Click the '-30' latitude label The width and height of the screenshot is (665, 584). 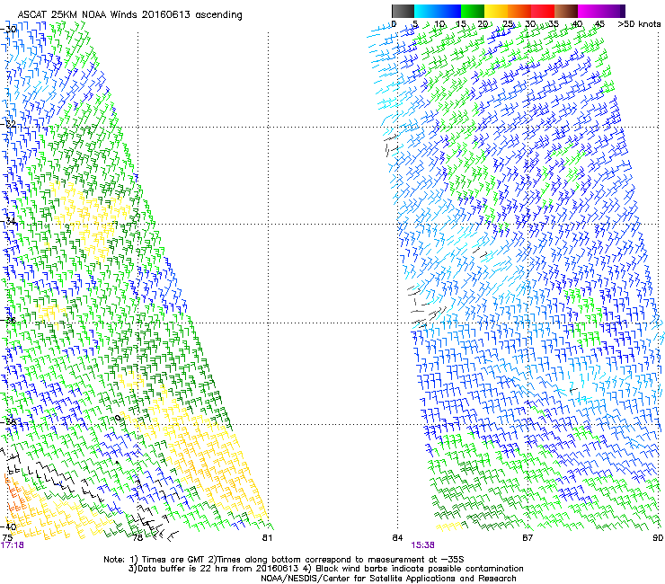(8, 29)
